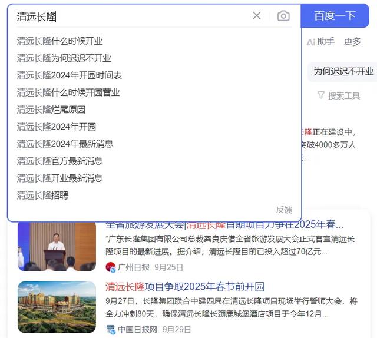Open the conference speaker thumbnail
Screen dimensions: 377x338
[x=57, y=246]
